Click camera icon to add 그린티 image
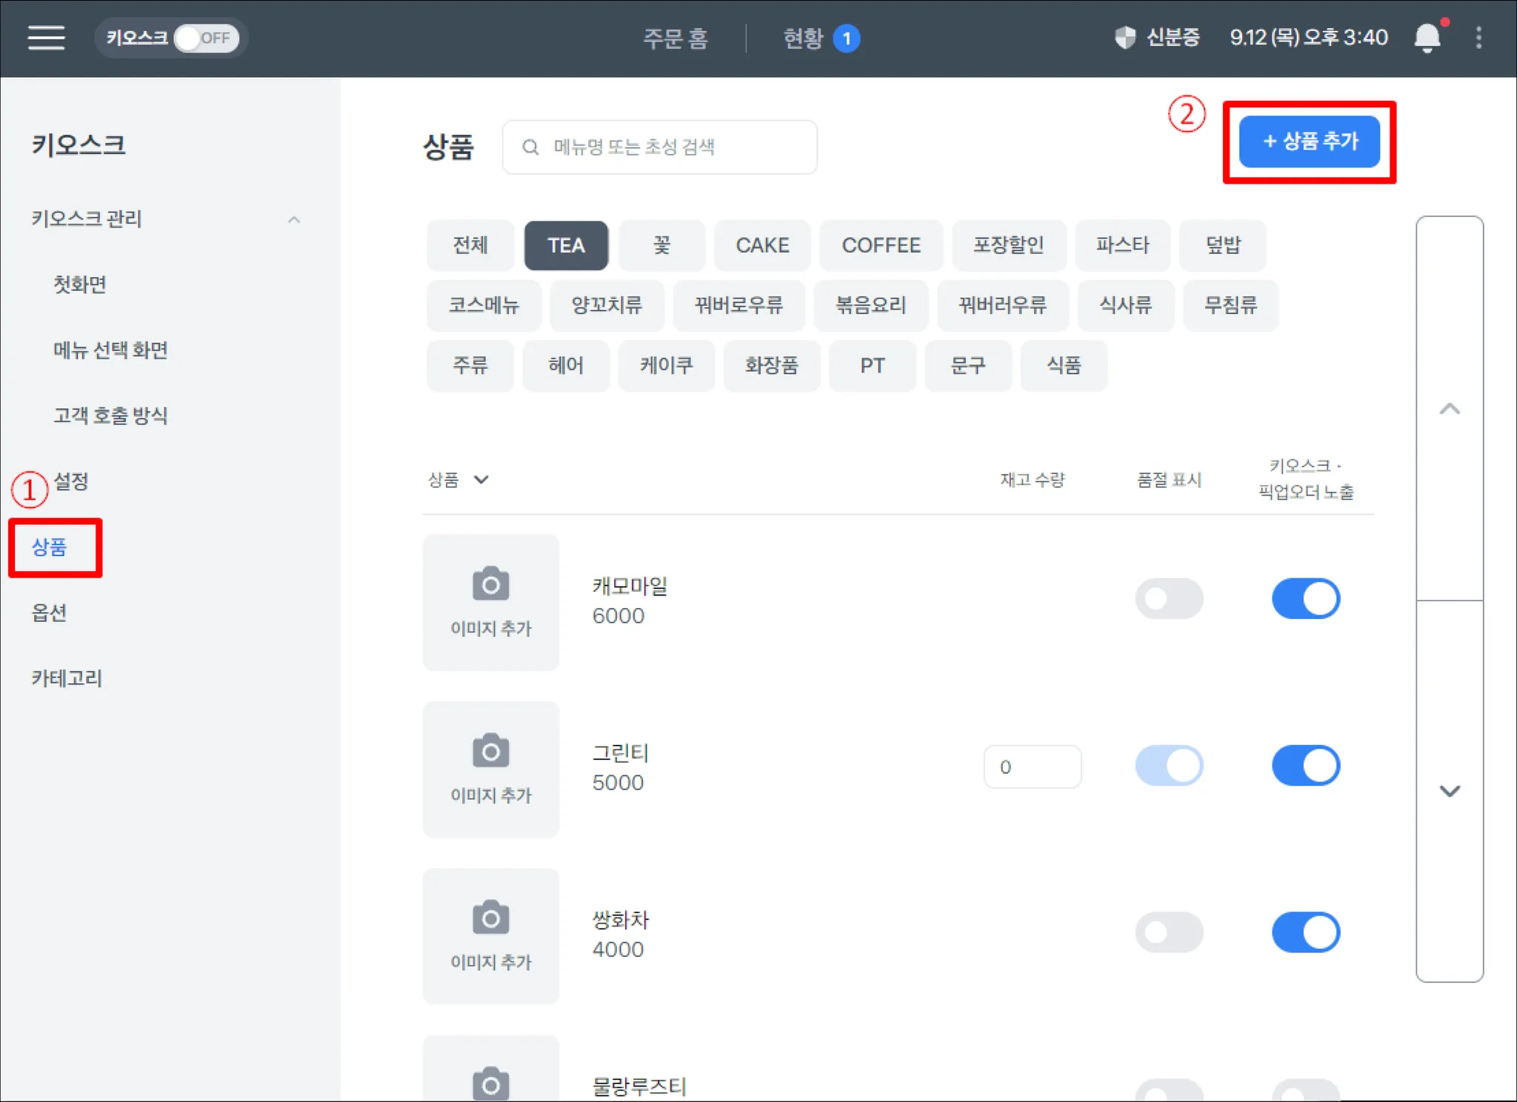The image size is (1517, 1102). coord(490,752)
